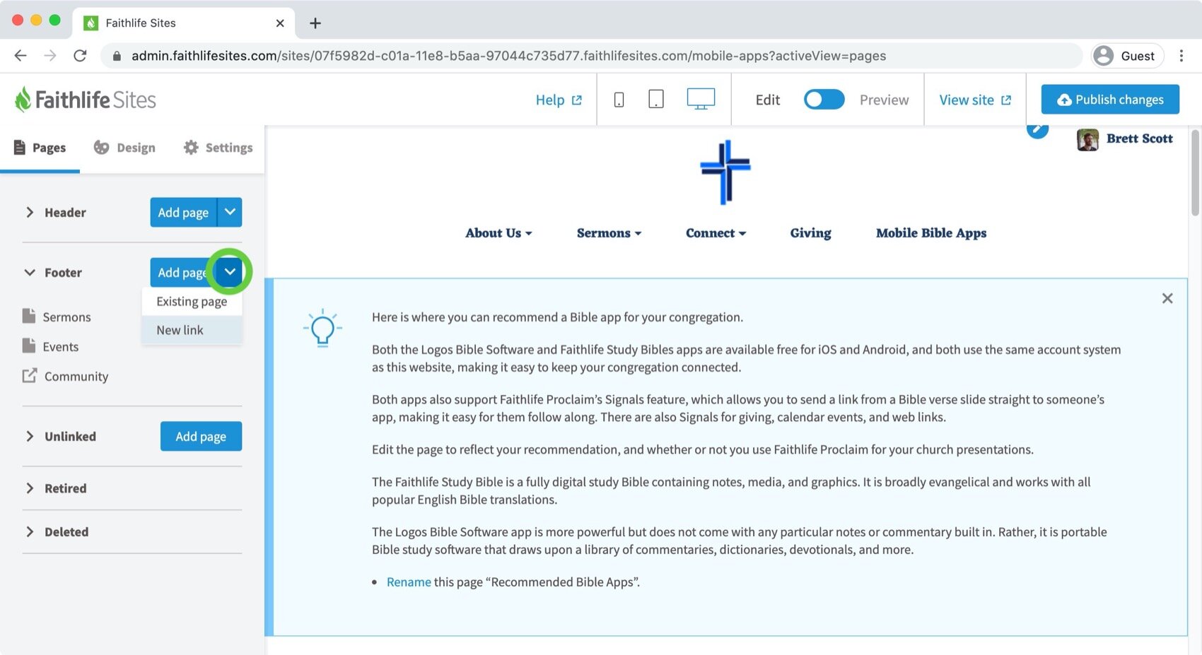Click the Rename link
The width and height of the screenshot is (1202, 655).
point(409,582)
